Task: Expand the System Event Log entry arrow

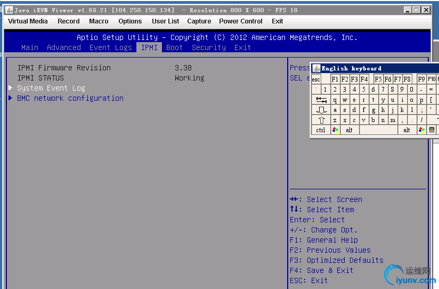Action: click(x=10, y=88)
